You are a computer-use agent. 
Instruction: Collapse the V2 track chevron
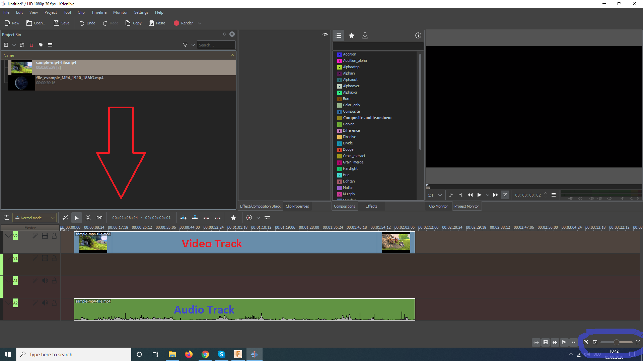pos(8,236)
